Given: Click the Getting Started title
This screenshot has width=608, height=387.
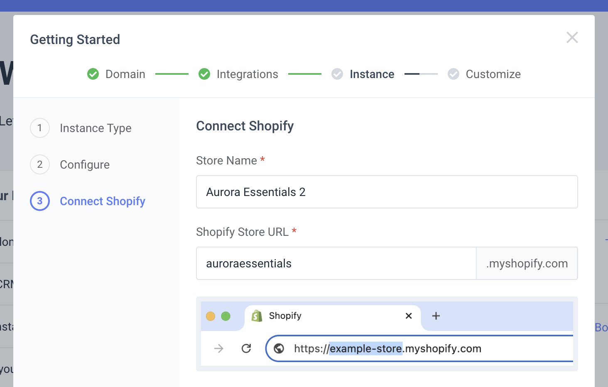Looking at the screenshot, I should (75, 39).
